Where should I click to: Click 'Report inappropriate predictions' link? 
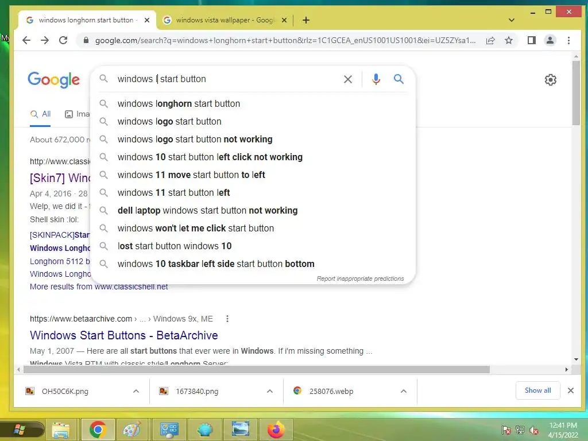pyautogui.click(x=360, y=278)
